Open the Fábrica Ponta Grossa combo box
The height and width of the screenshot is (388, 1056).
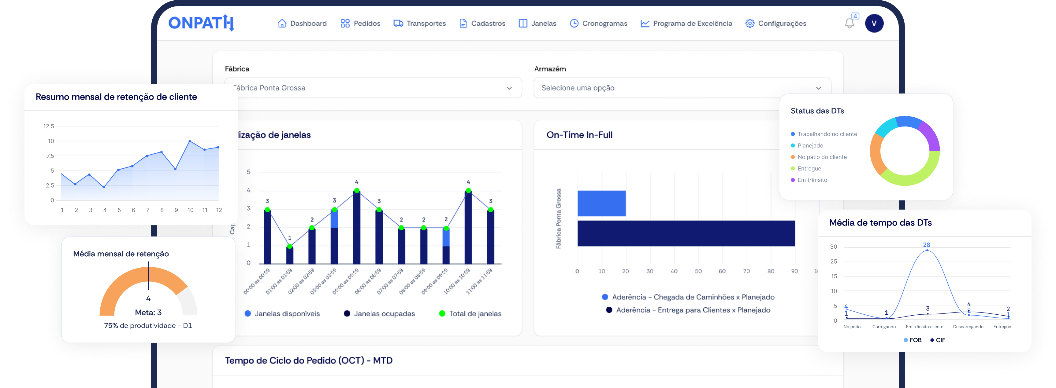click(x=373, y=88)
